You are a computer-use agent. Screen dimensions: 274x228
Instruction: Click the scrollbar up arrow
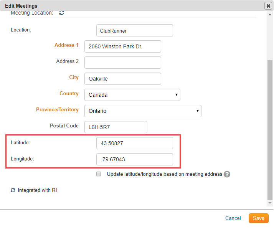pos(270,15)
